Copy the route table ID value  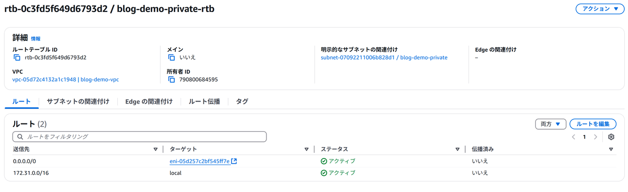(17, 58)
